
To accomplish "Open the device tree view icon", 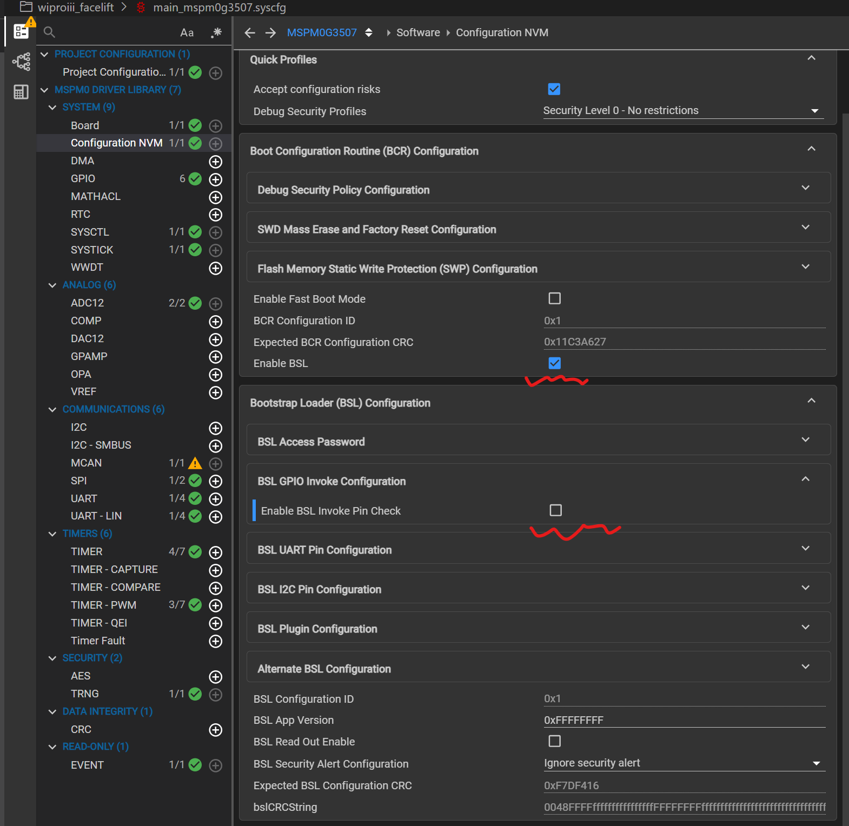I will 21,62.
